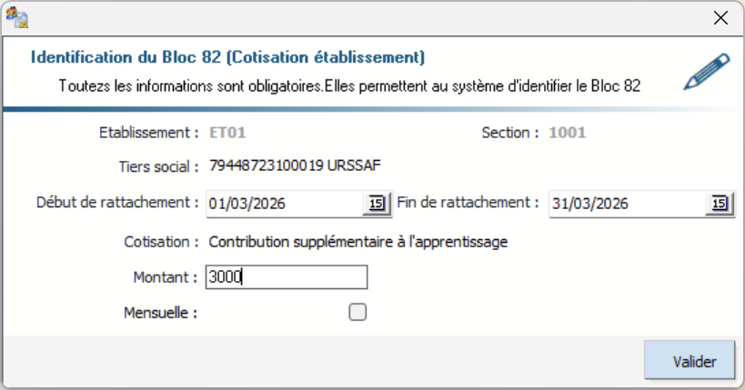745x390 pixels.
Task: Focus the Montant field containing 3000
Action: [x=286, y=277]
